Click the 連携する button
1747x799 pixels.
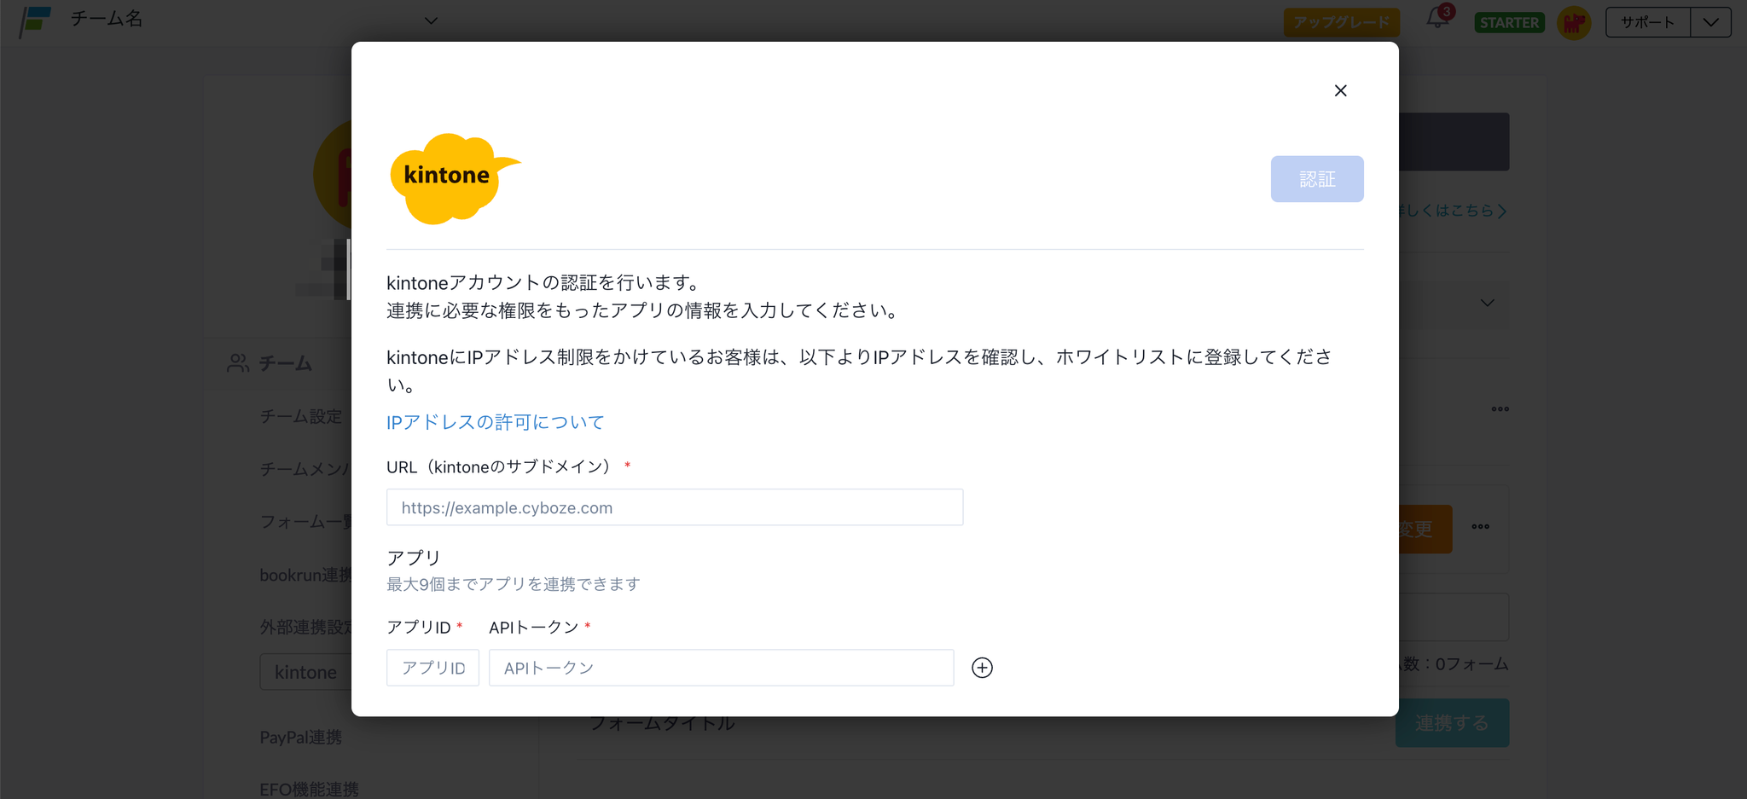[1452, 723]
